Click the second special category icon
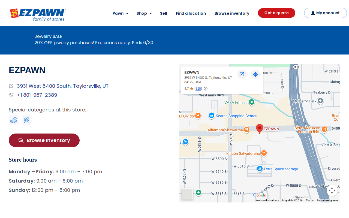 (27, 120)
